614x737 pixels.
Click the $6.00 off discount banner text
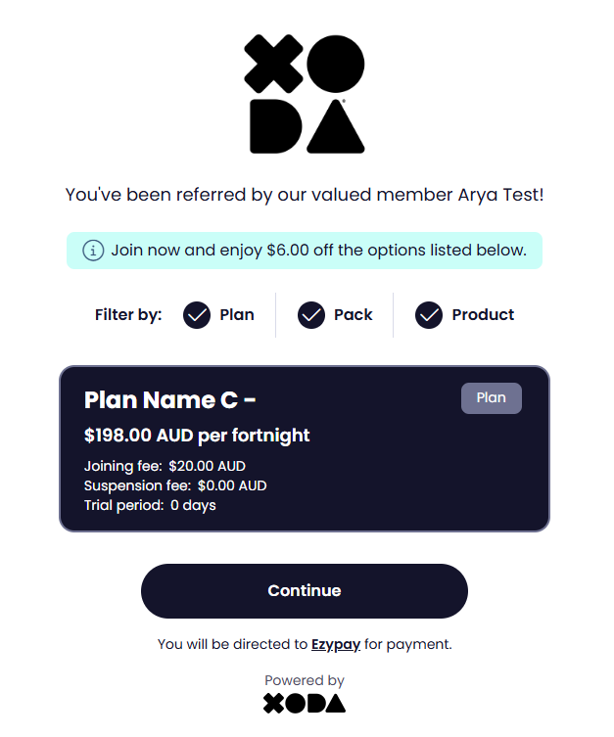(318, 251)
